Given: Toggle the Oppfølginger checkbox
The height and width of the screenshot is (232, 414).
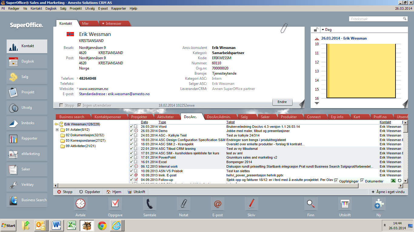Looking at the screenshot, I should click(336, 181).
